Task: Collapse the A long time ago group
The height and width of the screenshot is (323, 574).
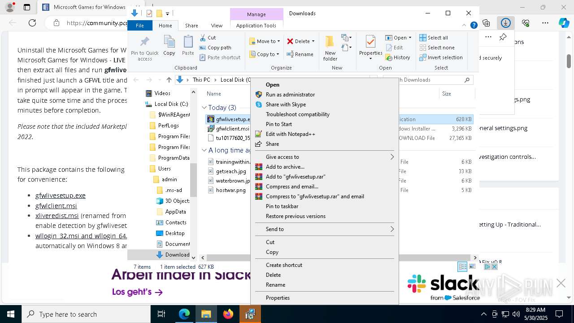Action: coord(204,150)
